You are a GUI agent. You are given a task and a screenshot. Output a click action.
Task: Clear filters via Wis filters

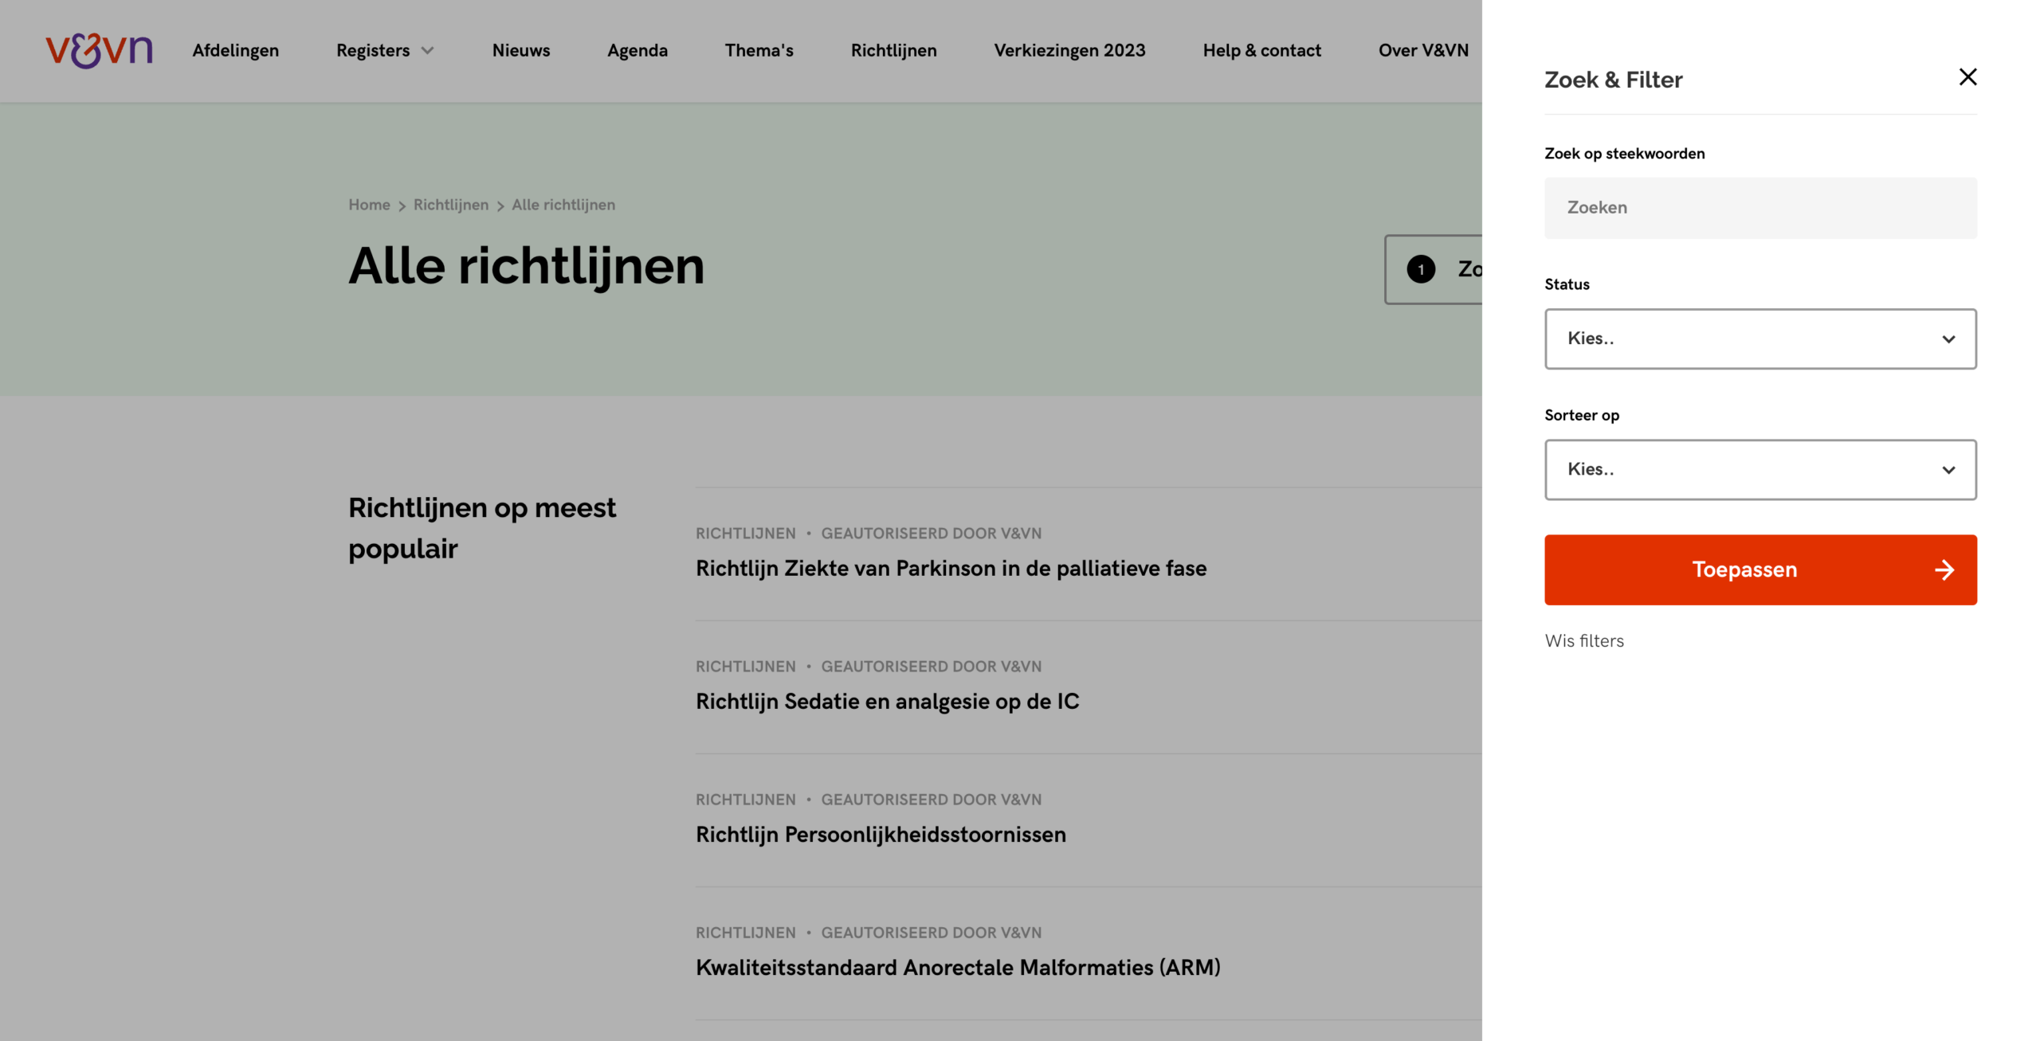click(x=1583, y=640)
